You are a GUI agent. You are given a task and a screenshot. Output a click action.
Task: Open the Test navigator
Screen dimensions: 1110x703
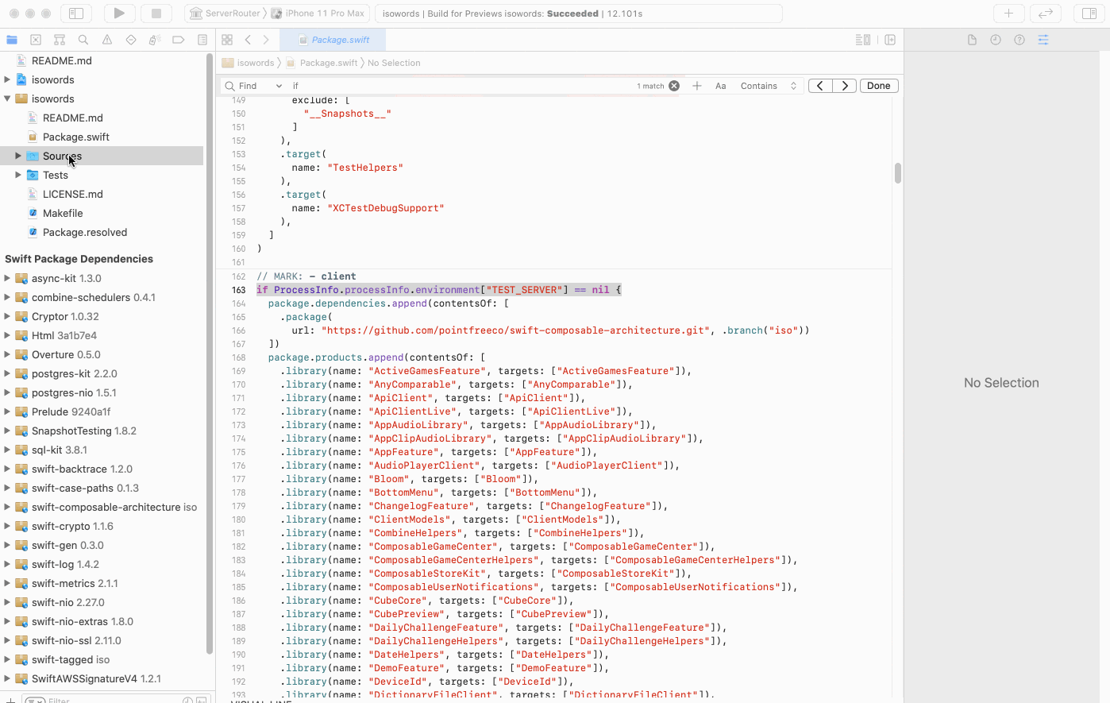coord(131,40)
